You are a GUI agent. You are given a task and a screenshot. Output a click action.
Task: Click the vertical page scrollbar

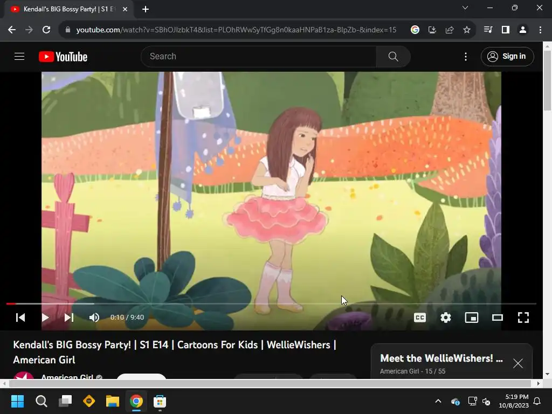coord(548,81)
